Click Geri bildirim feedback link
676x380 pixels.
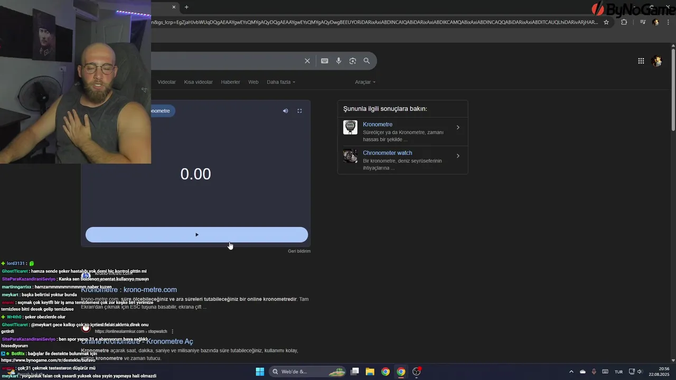coord(299,251)
